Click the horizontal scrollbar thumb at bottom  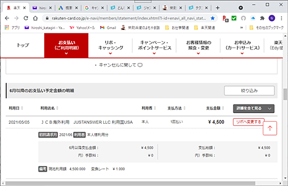130,183
